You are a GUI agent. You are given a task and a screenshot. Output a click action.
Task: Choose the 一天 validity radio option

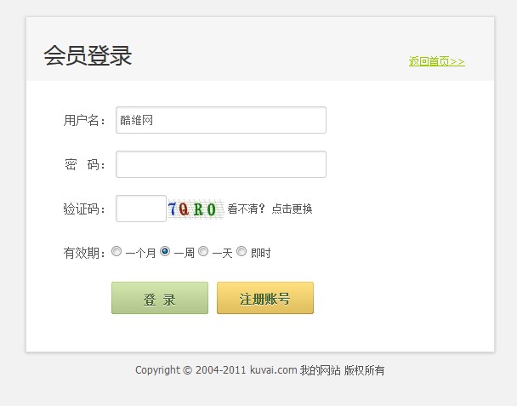[x=203, y=252]
